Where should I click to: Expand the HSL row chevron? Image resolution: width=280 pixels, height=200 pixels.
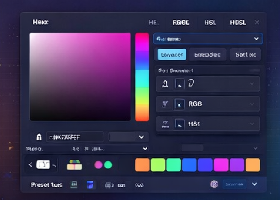point(252,124)
